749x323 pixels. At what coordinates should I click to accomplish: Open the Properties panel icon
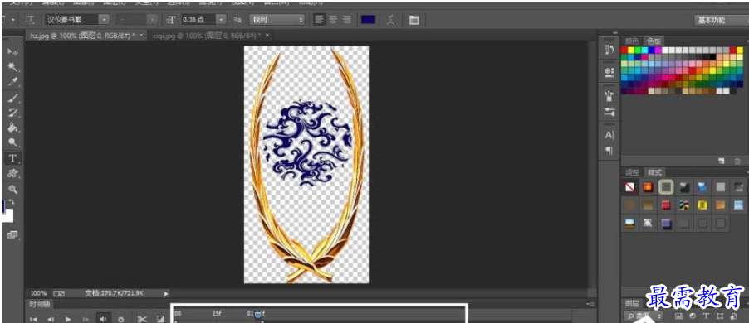[609, 72]
